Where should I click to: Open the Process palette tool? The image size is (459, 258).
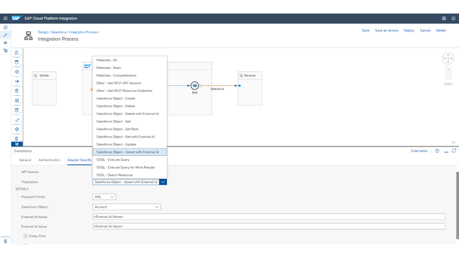(x=17, y=62)
